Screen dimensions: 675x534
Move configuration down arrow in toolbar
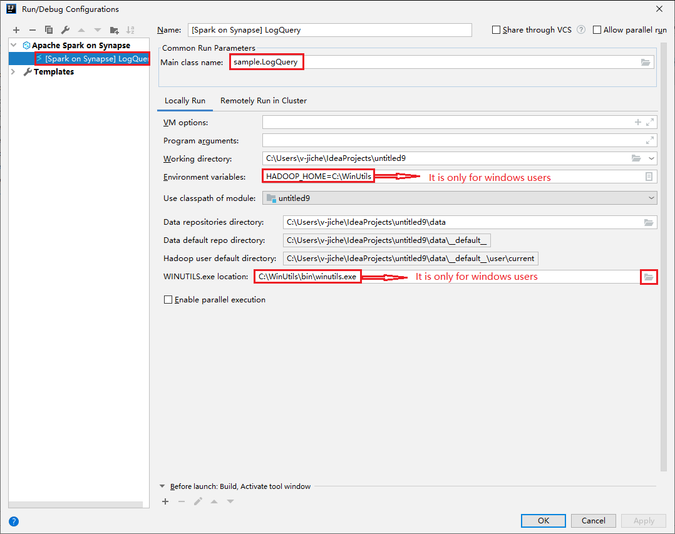click(98, 30)
